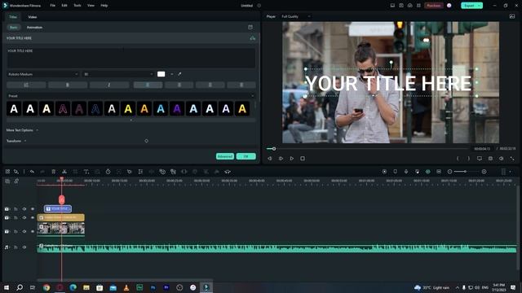Open the Full Quality player dropdown
This screenshot has width=522, height=293.
pyautogui.click(x=295, y=16)
